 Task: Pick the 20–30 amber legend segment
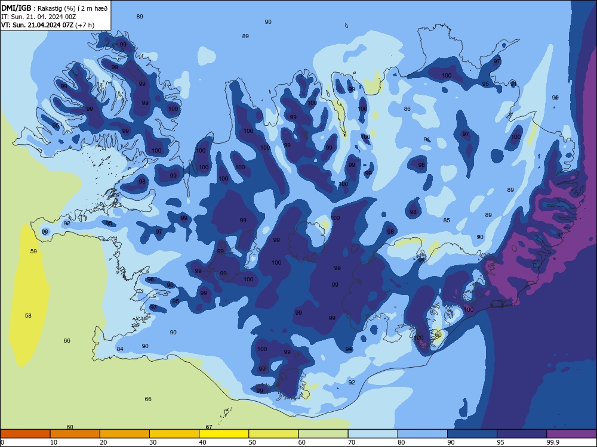pos(125,434)
